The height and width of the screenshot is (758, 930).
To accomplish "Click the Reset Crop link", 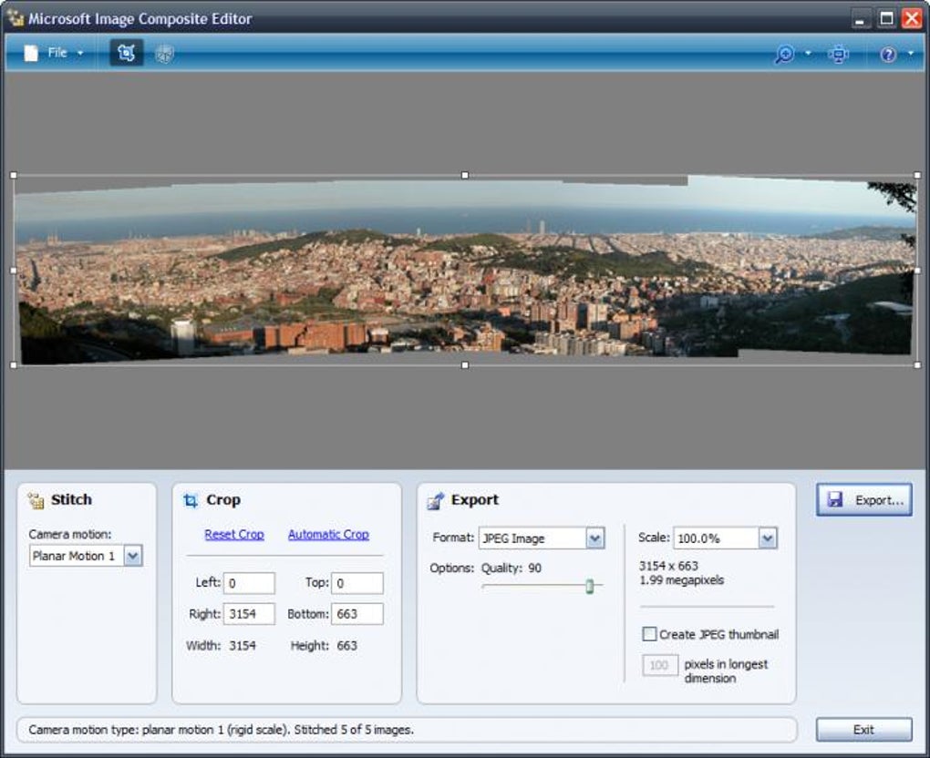I will [x=234, y=535].
